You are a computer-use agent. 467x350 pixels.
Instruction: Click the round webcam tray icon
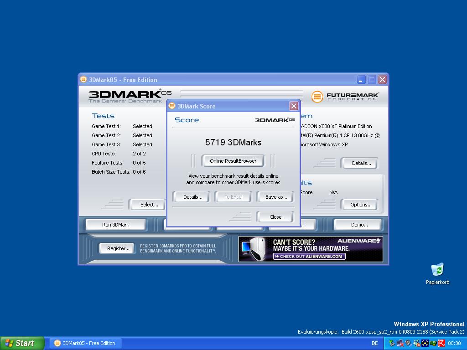point(408,343)
